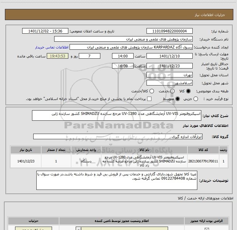Click the ردیف column header

pos(223,150)
